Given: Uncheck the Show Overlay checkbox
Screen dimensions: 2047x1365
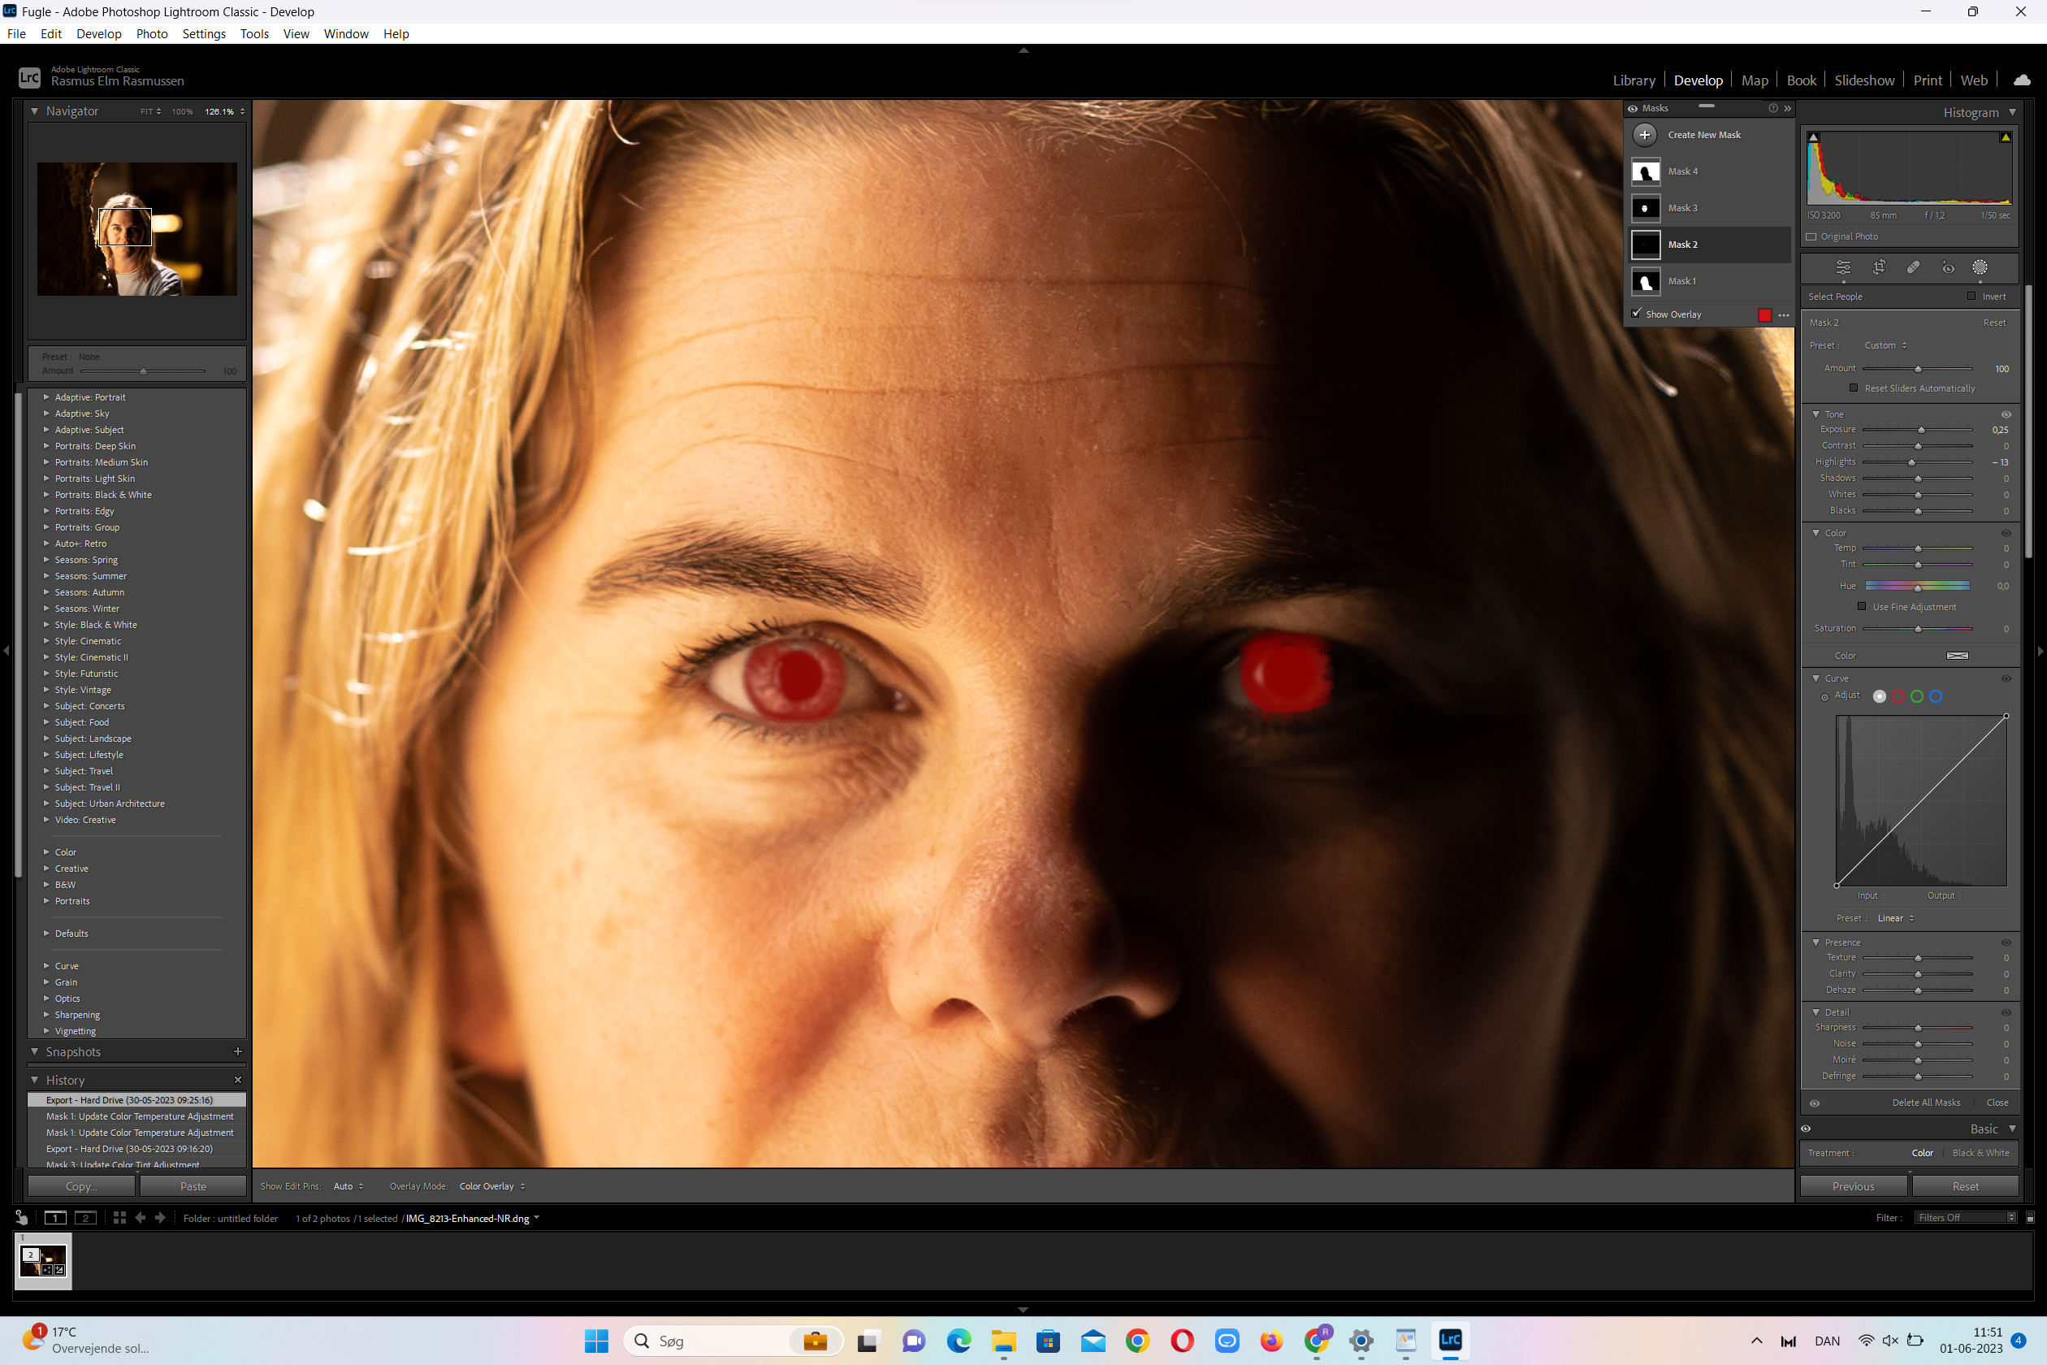Looking at the screenshot, I should pos(1636,314).
